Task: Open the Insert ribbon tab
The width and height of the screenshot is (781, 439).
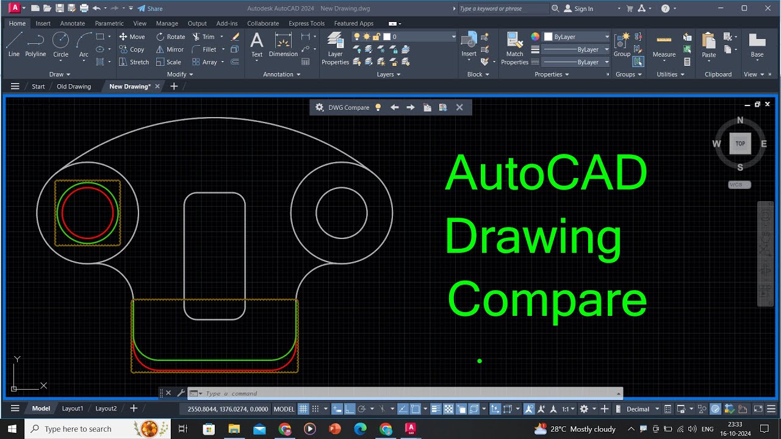Action: click(43, 23)
